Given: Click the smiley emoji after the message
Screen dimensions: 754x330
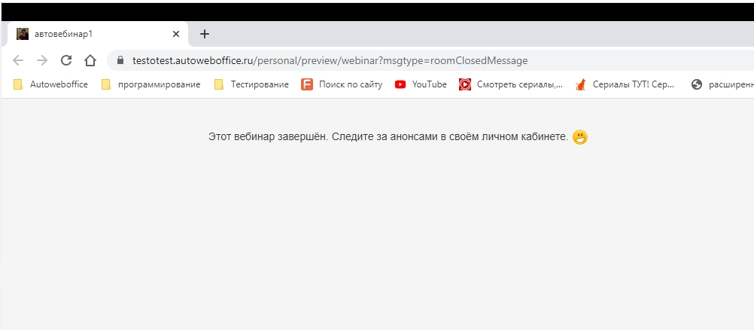Looking at the screenshot, I should (x=579, y=137).
